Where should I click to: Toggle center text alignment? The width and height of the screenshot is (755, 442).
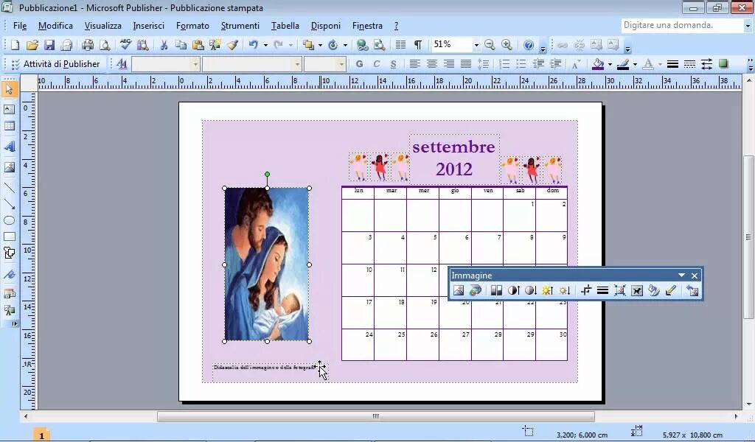coord(431,64)
